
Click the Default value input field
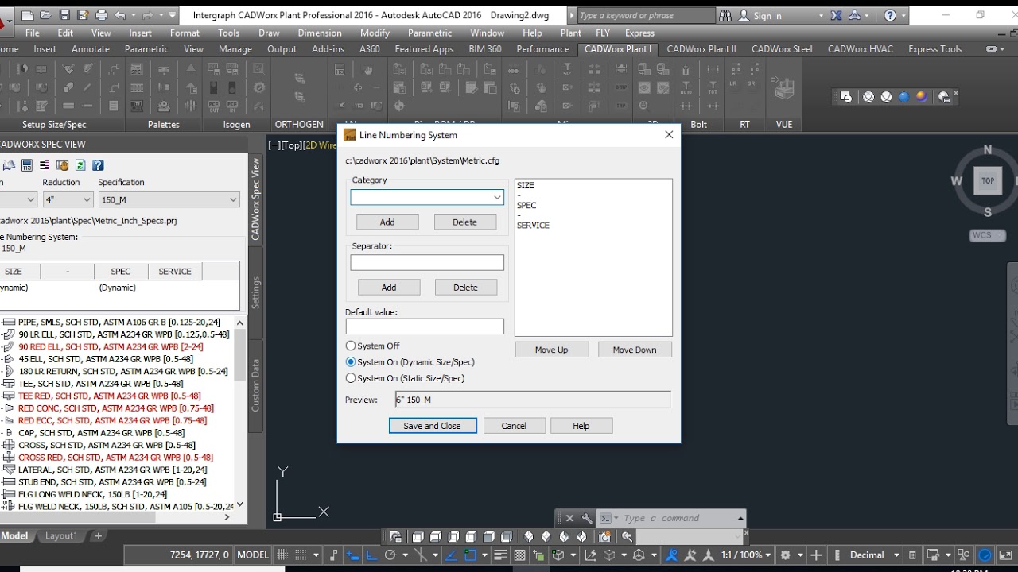point(425,327)
